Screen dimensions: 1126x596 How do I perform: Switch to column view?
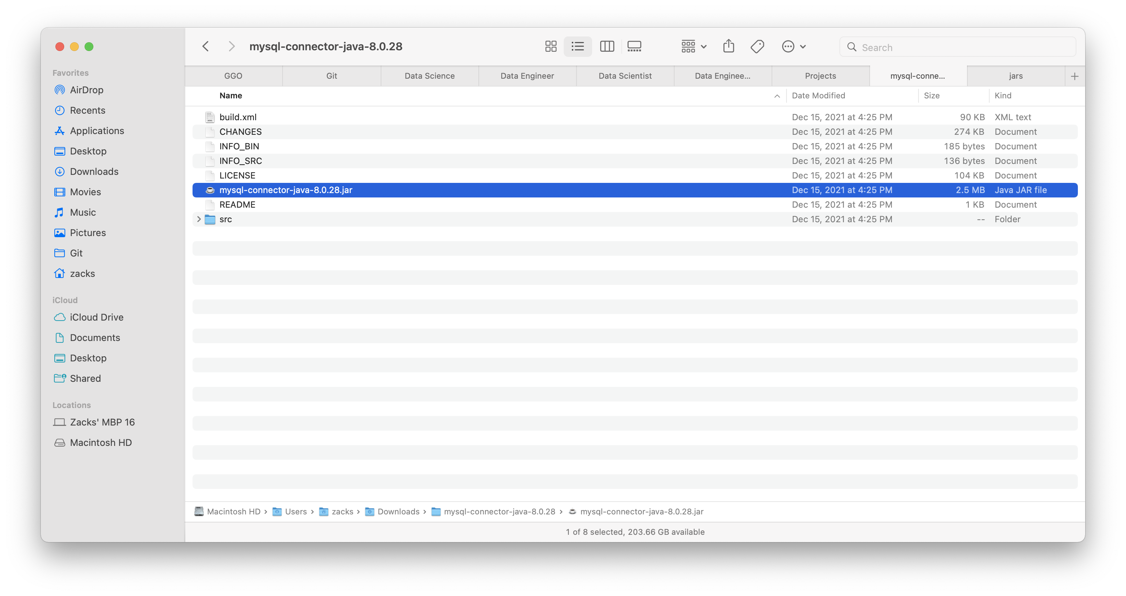[607, 46]
